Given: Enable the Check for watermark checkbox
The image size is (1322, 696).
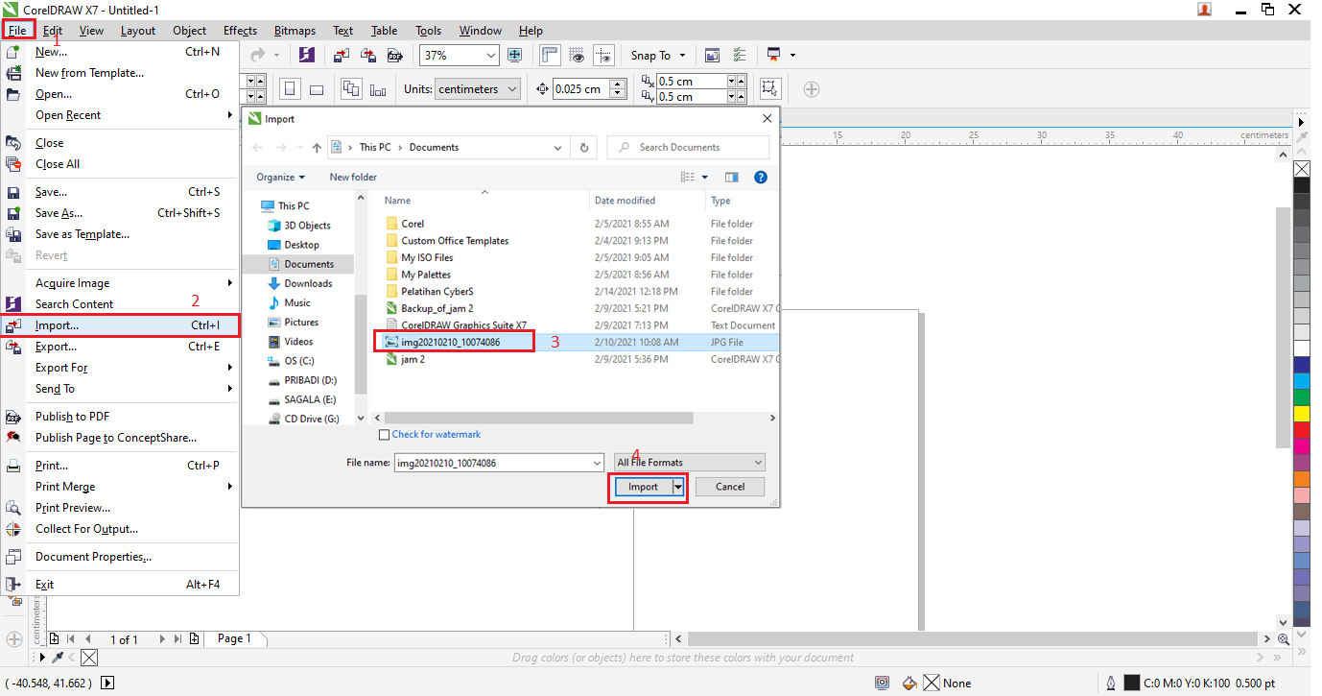Looking at the screenshot, I should pos(384,434).
